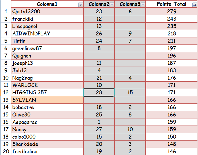Click the HIGGINS 357 cell
The image size is (198, 155).
pyautogui.click(x=47, y=93)
